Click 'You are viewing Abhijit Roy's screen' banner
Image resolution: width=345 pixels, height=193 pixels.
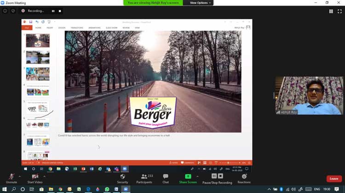pyautogui.click(x=153, y=3)
